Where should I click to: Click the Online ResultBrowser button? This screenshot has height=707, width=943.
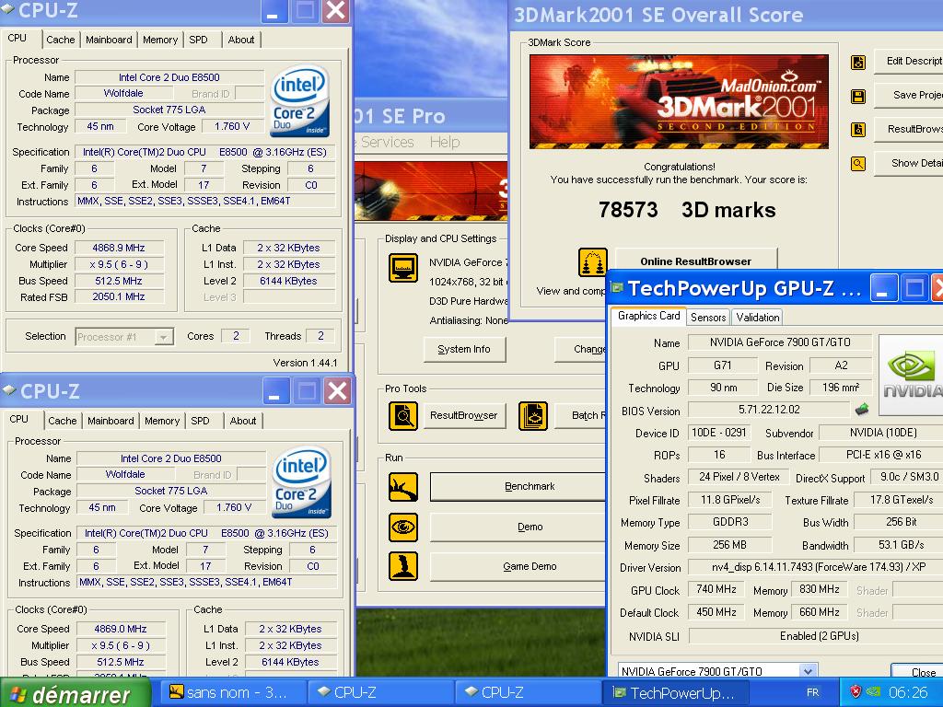point(696,261)
